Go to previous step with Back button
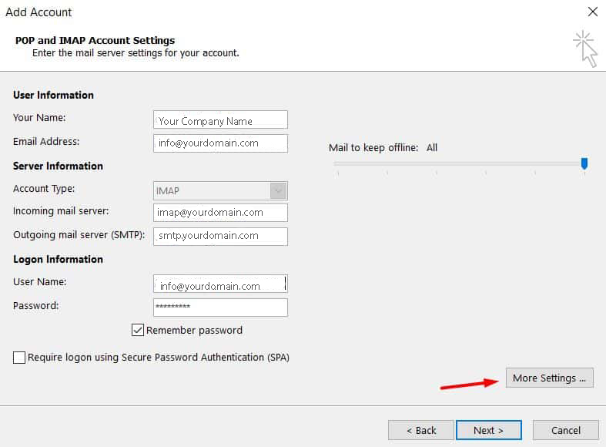 point(421,430)
